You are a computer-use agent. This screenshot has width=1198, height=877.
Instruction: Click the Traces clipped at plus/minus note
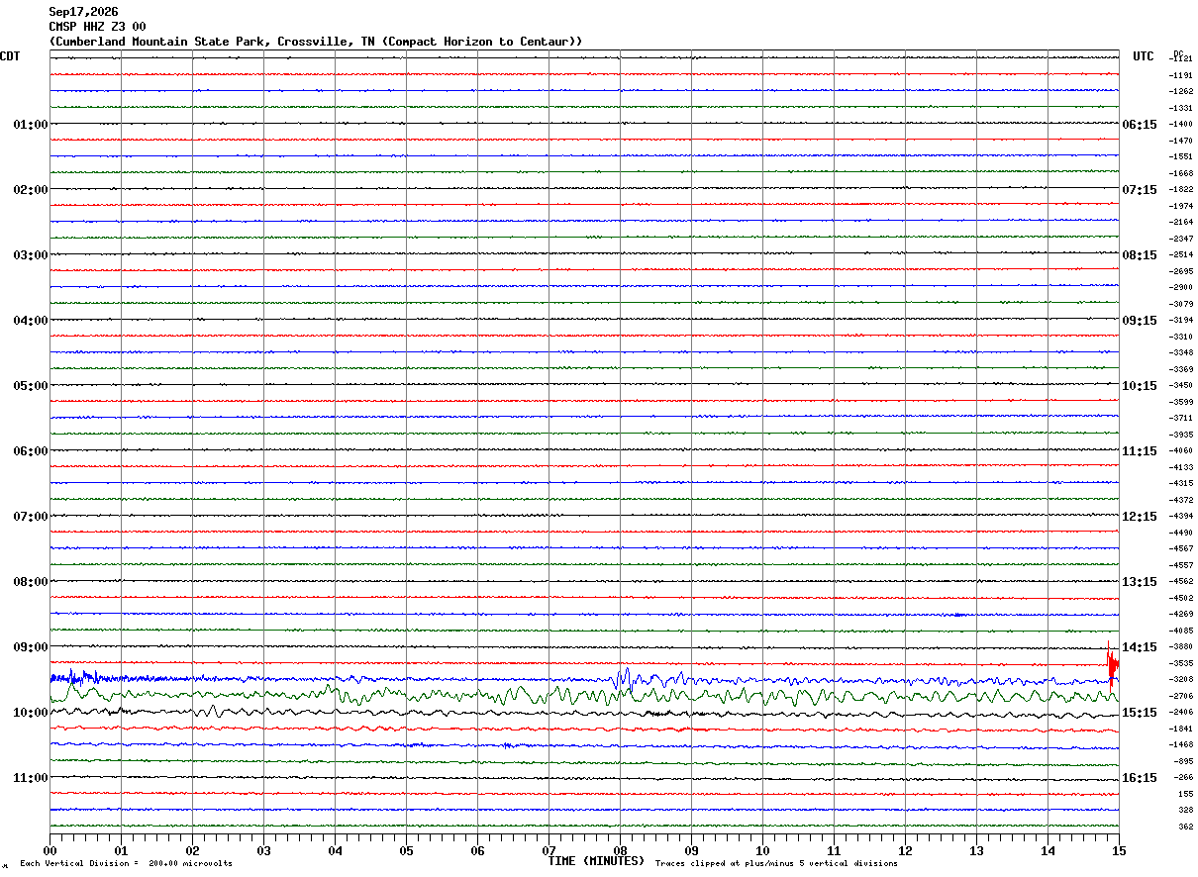point(776,864)
